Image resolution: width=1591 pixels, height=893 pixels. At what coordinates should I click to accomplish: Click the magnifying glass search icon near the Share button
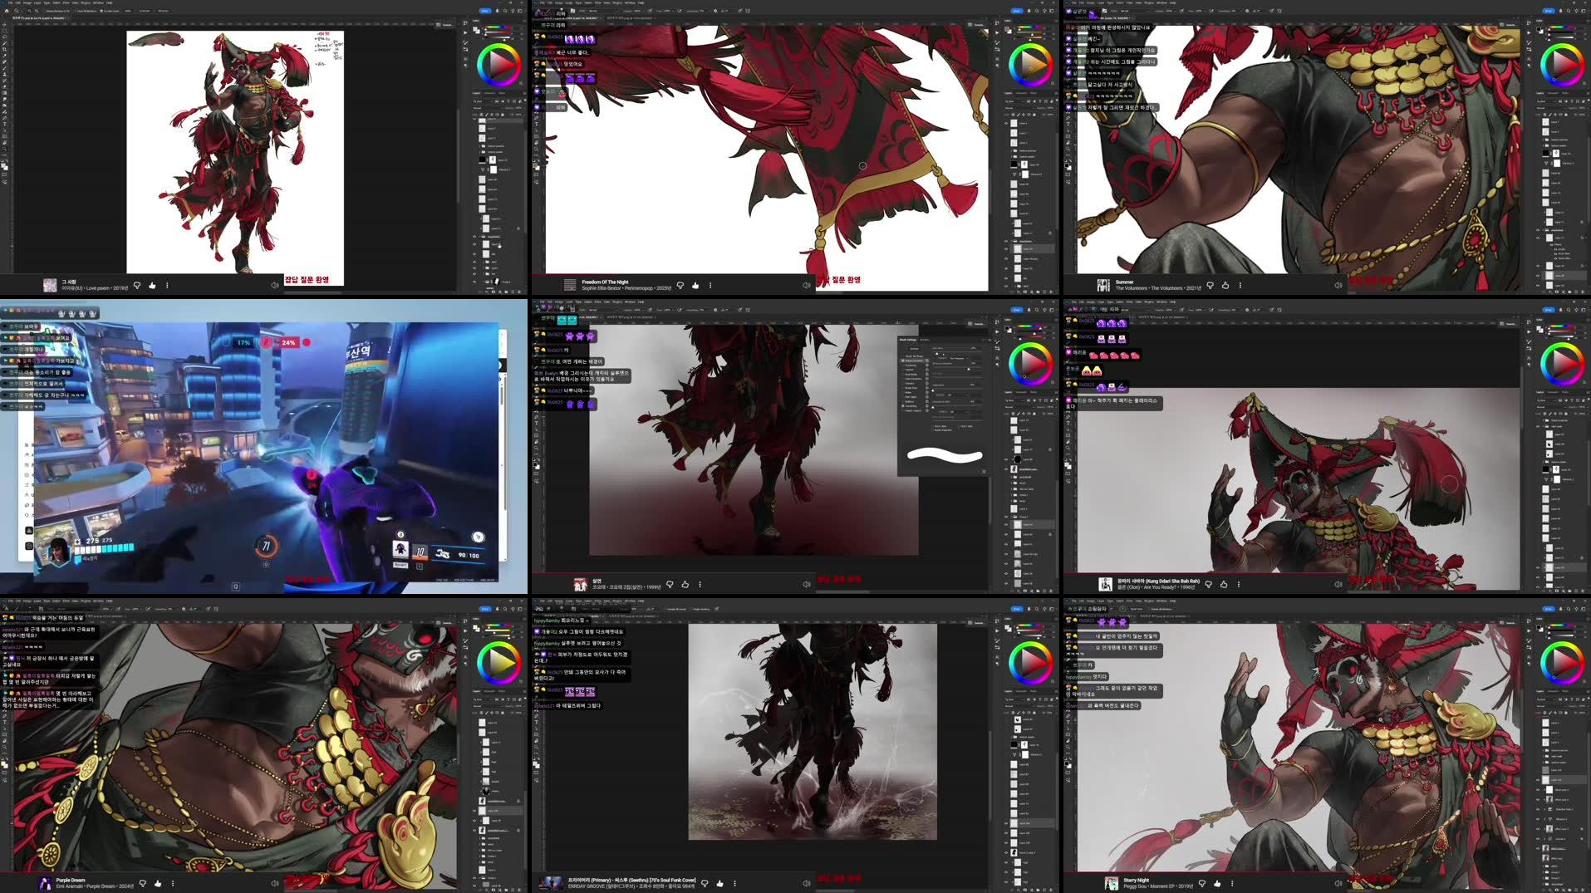click(x=505, y=11)
